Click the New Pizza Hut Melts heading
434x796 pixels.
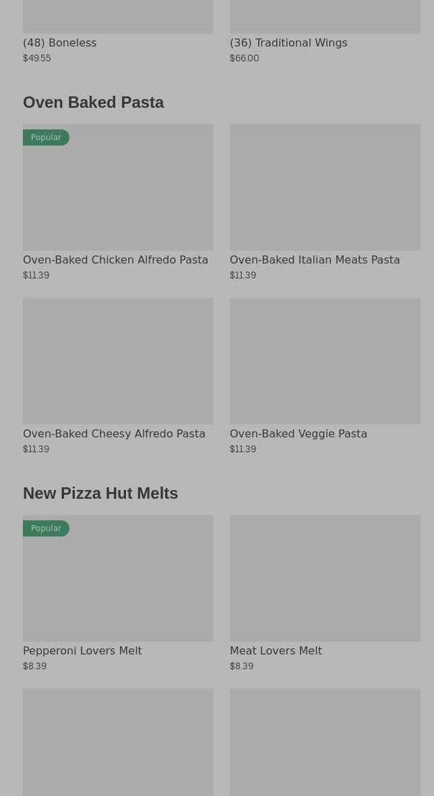coord(100,493)
